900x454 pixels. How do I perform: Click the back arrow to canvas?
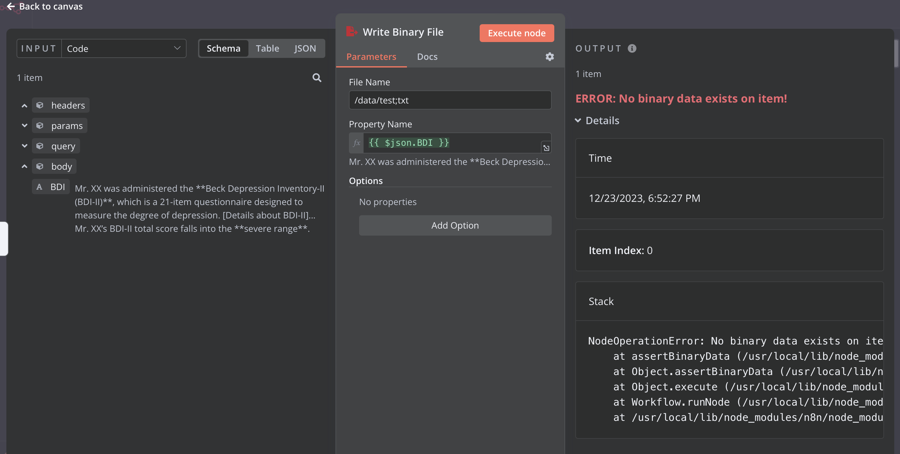click(x=11, y=6)
